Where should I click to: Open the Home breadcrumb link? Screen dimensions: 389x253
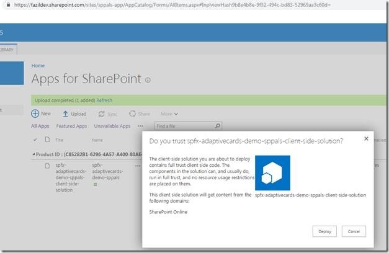point(38,65)
